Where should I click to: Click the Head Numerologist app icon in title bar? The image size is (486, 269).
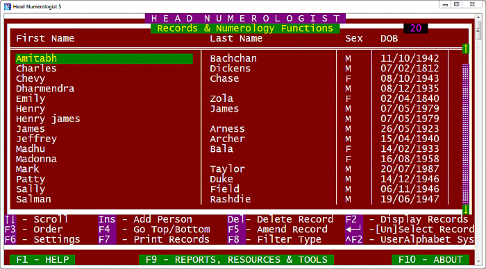[8, 6]
